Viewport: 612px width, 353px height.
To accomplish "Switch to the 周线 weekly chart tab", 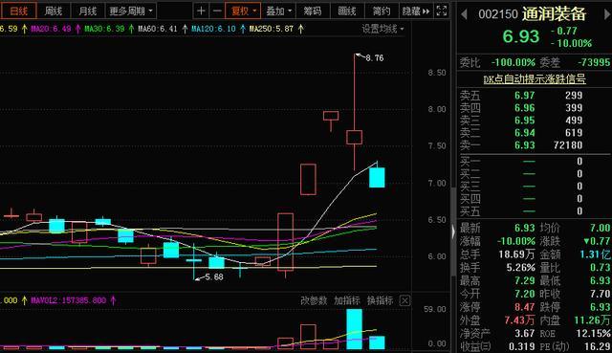I will click(54, 11).
